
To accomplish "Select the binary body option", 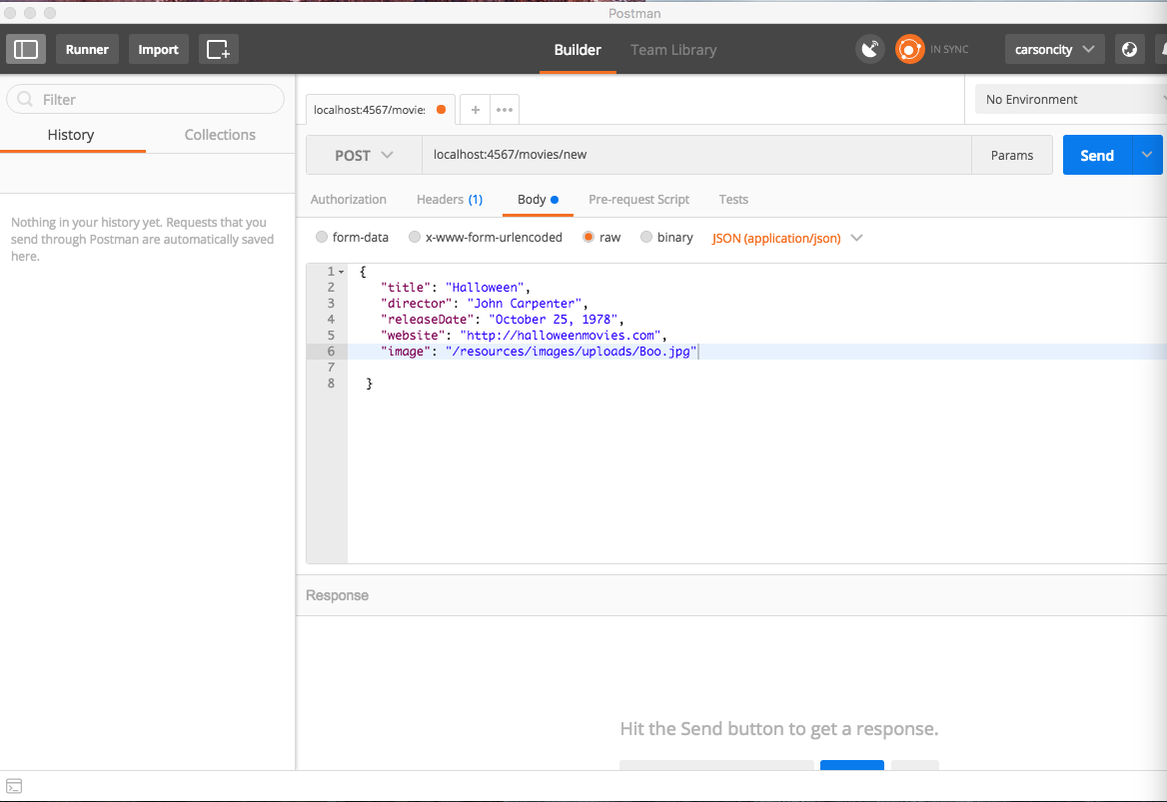I will (667, 238).
